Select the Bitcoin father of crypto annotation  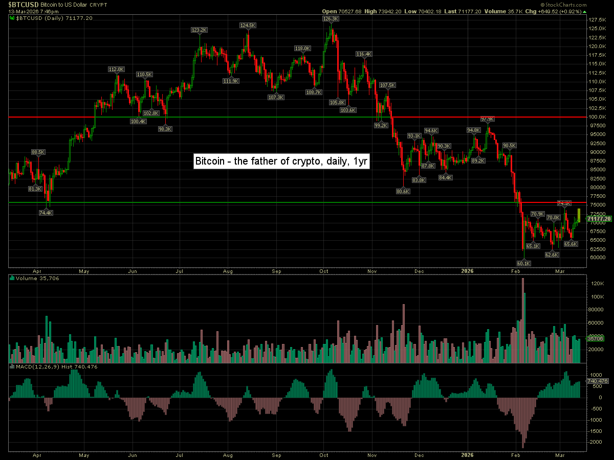[281, 161]
